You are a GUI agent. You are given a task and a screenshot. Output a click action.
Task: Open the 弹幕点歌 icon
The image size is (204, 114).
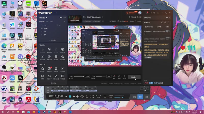tap(62, 56)
